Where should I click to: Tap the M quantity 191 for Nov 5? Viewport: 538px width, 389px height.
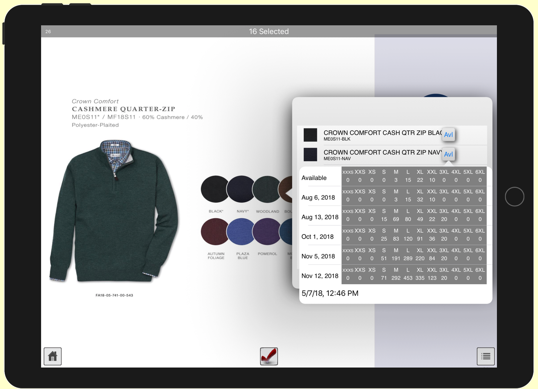coord(396,258)
